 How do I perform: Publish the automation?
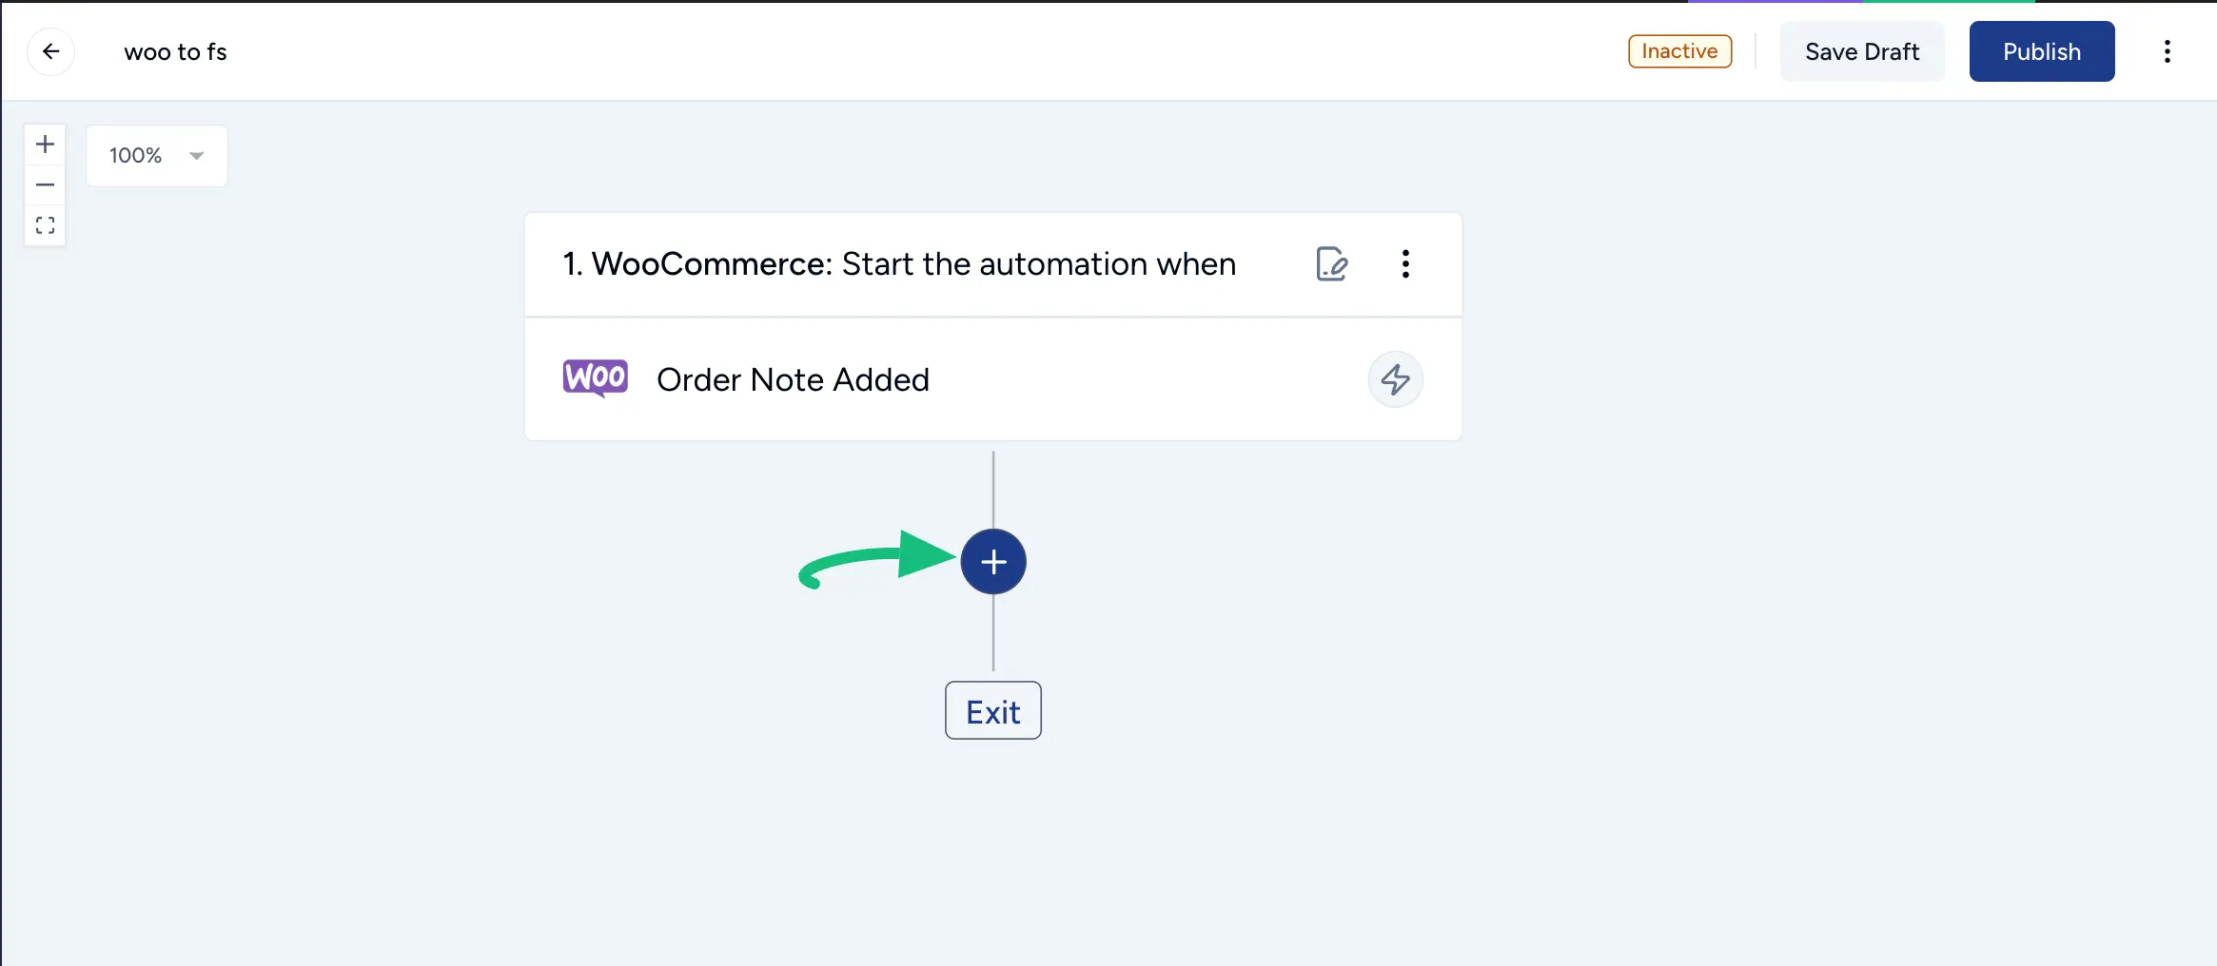2042,50
